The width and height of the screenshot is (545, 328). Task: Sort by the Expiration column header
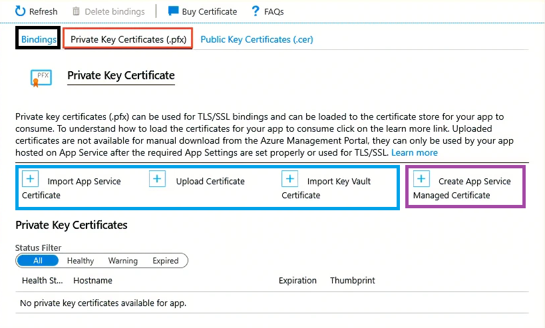point(297,281)
